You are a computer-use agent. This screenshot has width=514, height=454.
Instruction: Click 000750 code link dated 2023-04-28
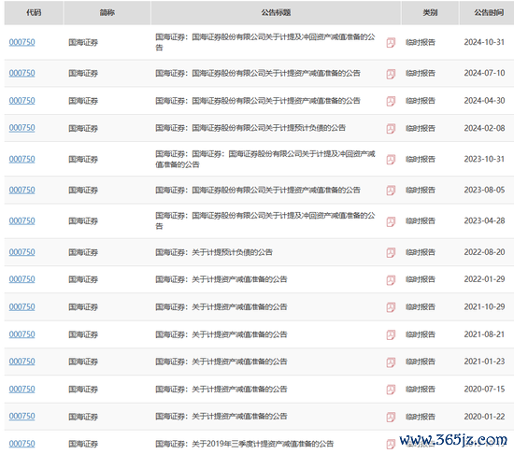tap(22, 221)
